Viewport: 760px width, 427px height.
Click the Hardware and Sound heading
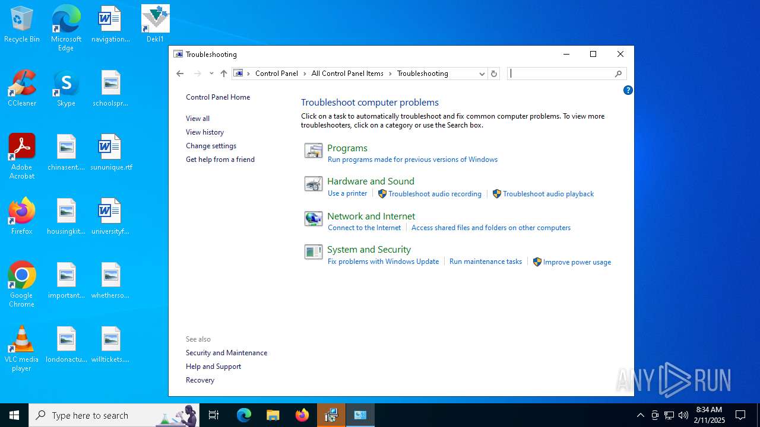click(x=370, y=181)
